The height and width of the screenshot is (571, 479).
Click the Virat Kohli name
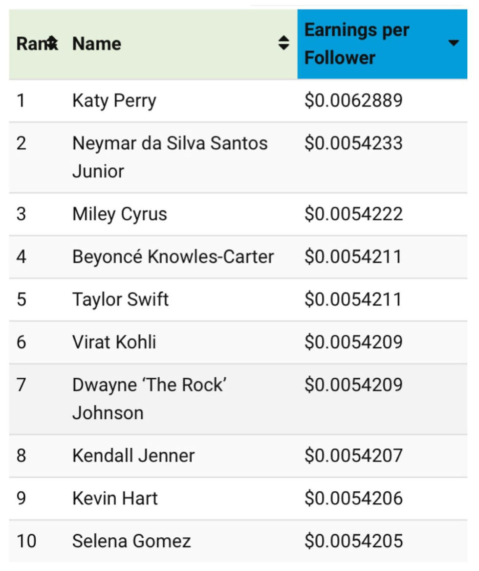point(114,343)
